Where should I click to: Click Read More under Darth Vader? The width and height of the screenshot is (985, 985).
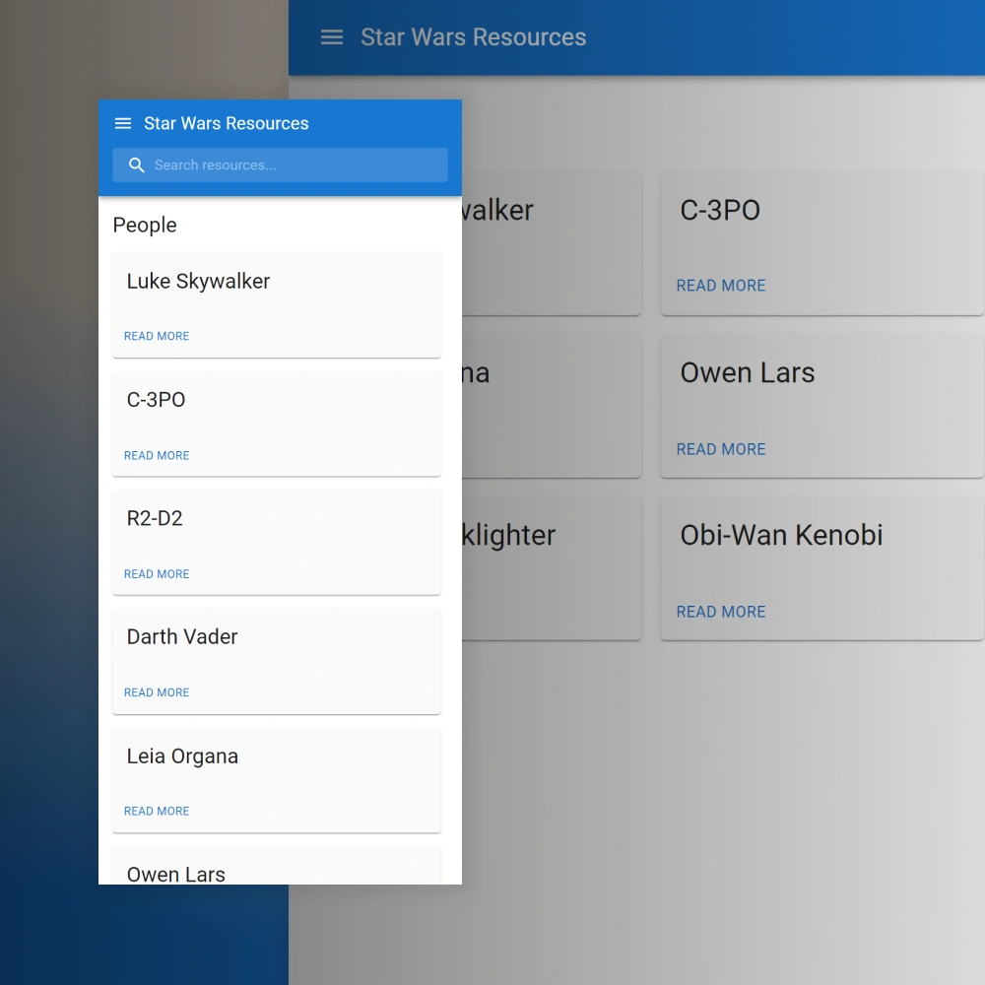(x=157, y=692)
